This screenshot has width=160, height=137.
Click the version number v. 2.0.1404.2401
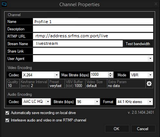point(141,112)
